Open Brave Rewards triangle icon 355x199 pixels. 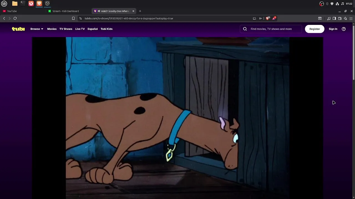tap(274, 18)
